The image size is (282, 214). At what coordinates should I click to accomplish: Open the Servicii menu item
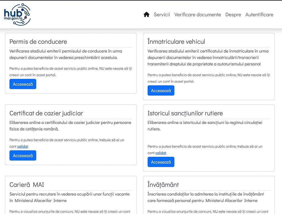pos(162,15)
